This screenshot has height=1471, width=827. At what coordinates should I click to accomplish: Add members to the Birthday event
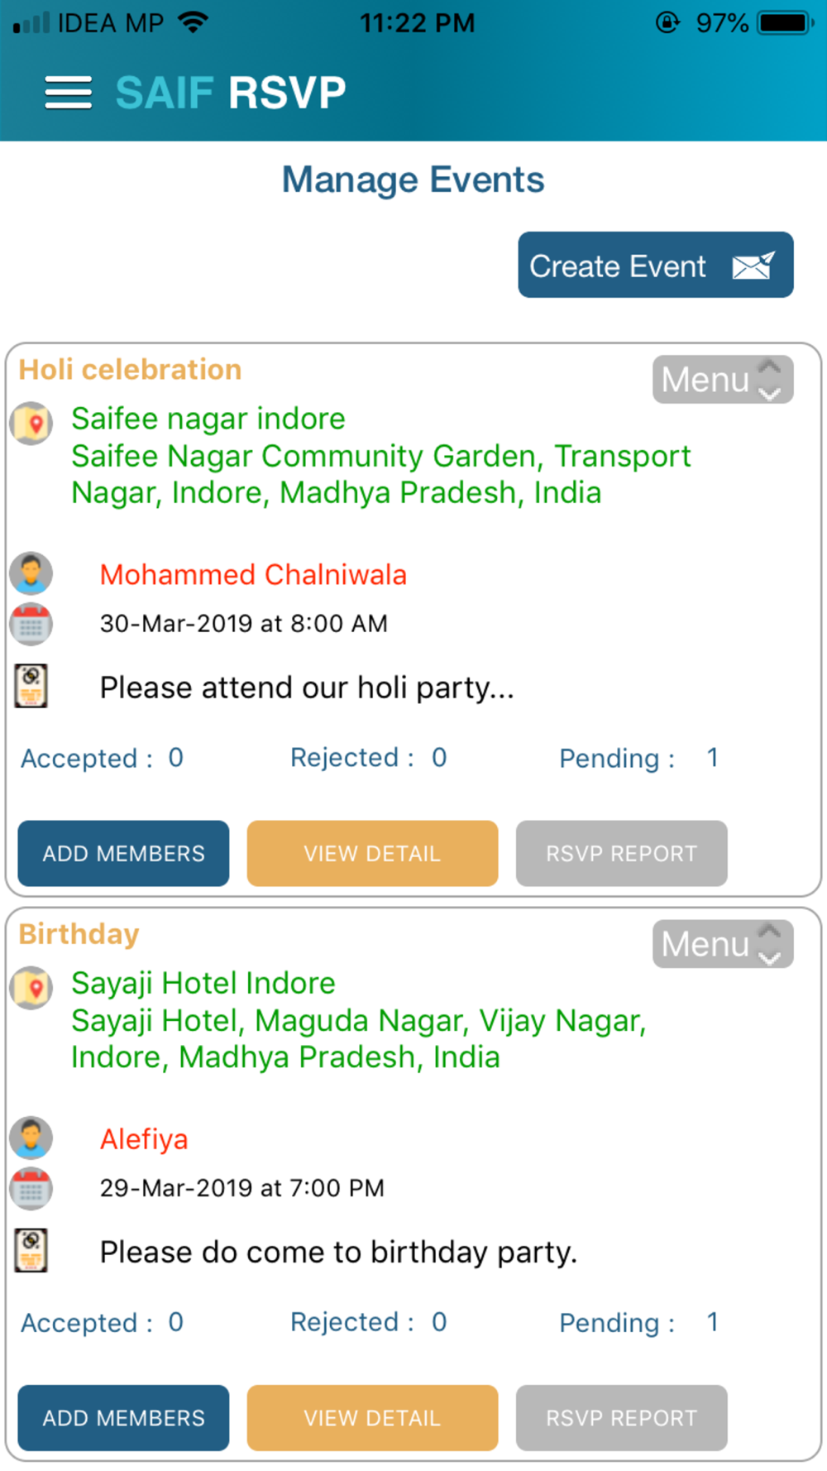click(x=123, y=1417)
